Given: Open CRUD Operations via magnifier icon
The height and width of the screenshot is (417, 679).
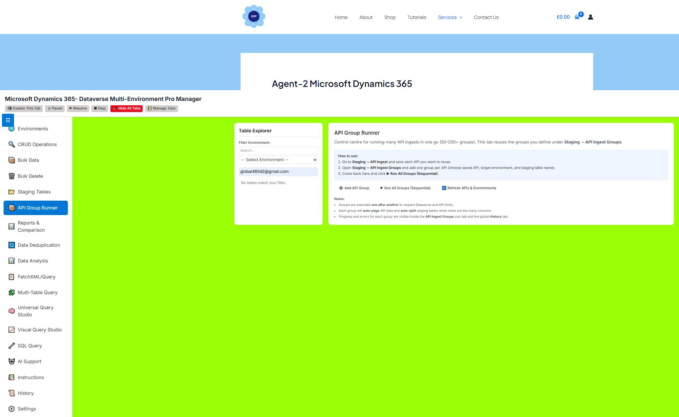Looking at the screenshot, I should [x=12, y=144].
